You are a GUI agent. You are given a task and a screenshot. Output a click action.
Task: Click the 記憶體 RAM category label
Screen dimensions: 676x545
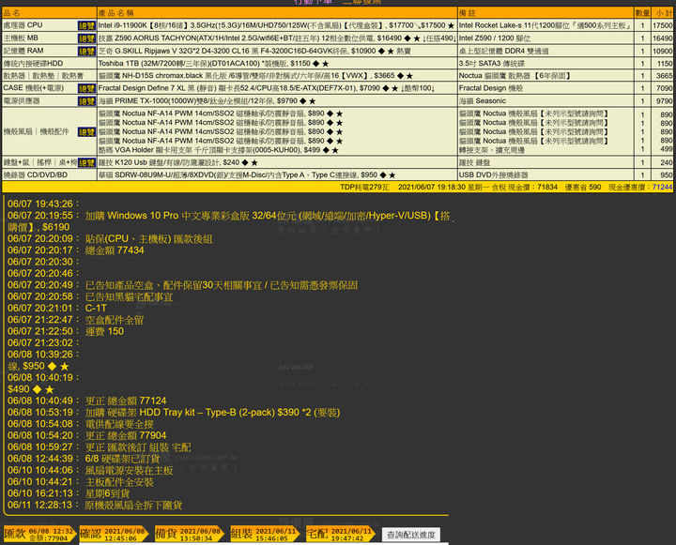(x=23, y=51)
